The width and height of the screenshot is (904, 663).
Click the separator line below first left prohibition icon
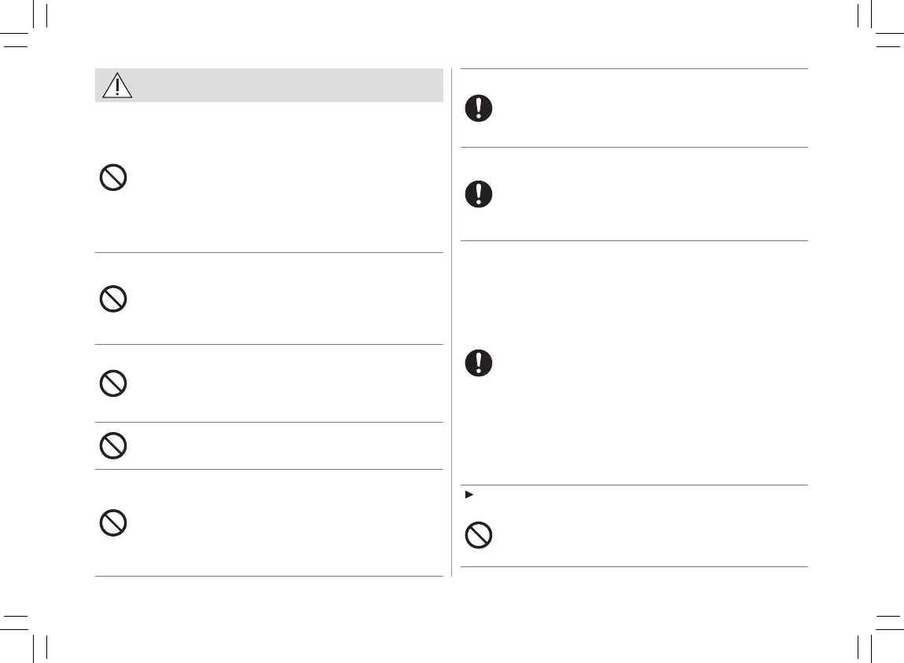[x=269, y=252]
